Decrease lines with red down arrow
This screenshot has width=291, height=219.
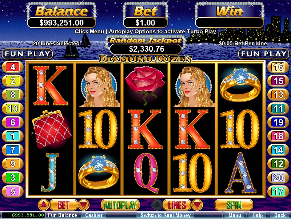coord(197,205)
